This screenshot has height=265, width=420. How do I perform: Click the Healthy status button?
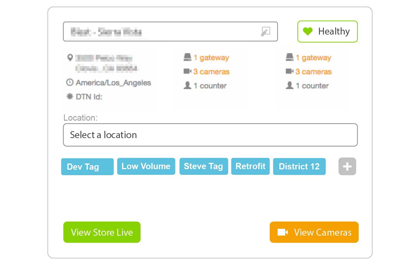tap(328, 31)
